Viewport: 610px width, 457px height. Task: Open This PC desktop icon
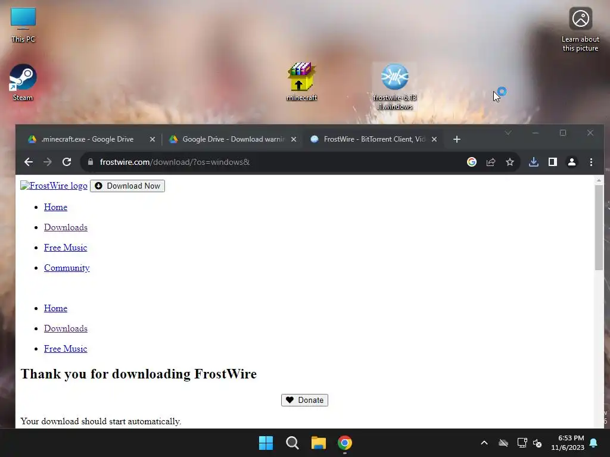click(23, 25)
